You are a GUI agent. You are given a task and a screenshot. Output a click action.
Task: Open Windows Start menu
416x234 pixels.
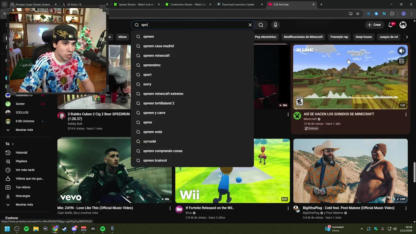[x=7, y=229]
